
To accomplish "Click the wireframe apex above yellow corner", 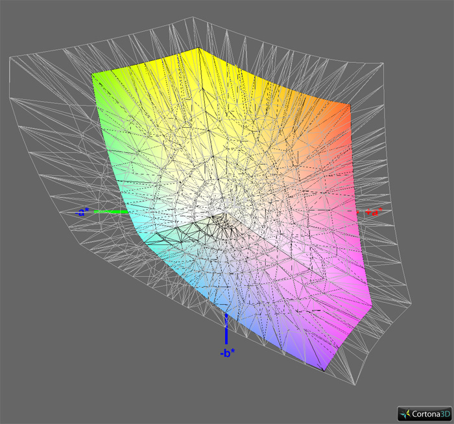I will (x=190, y=18).
